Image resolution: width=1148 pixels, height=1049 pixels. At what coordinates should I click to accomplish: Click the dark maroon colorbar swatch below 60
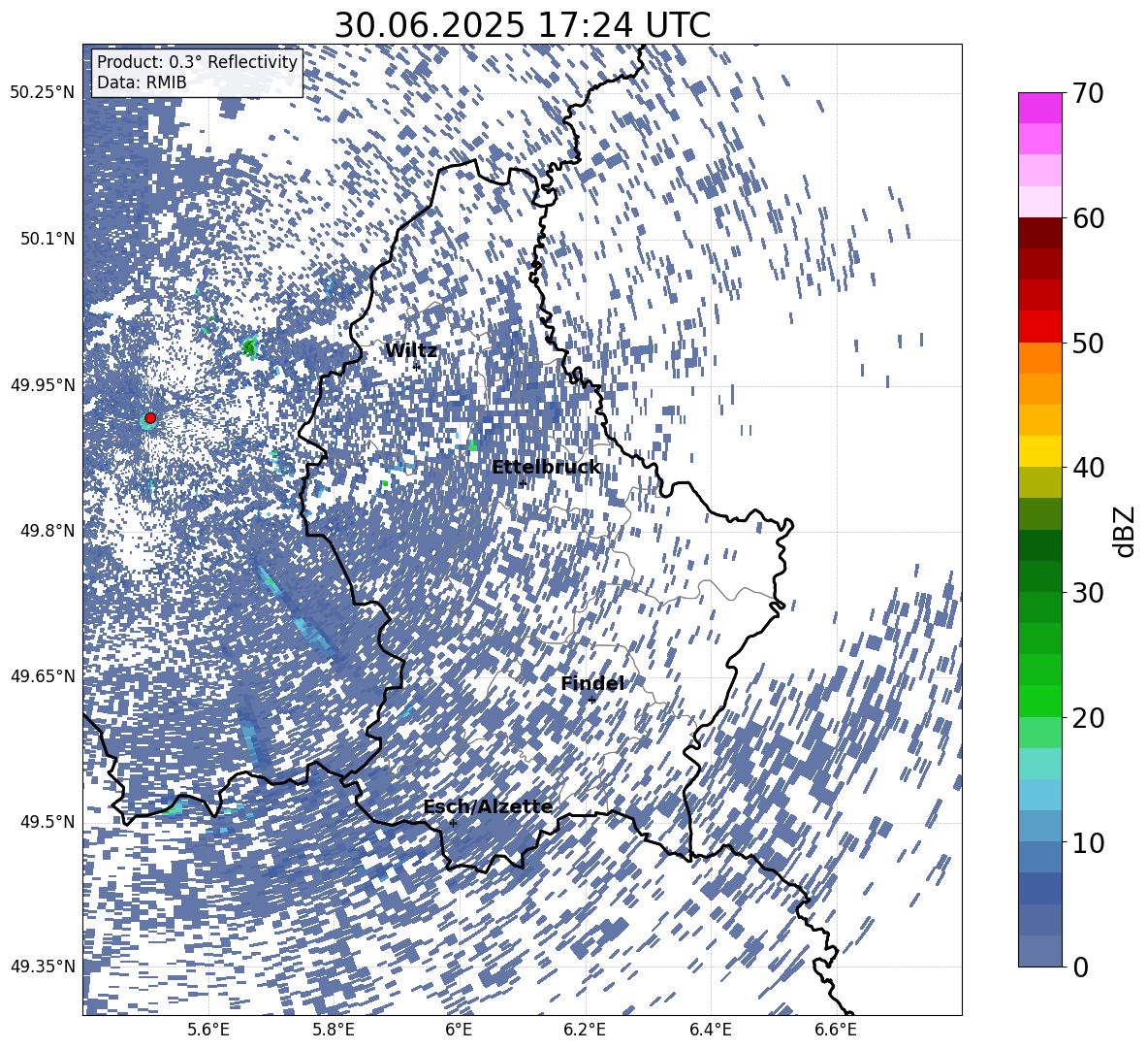click(x=1039, y=233)
